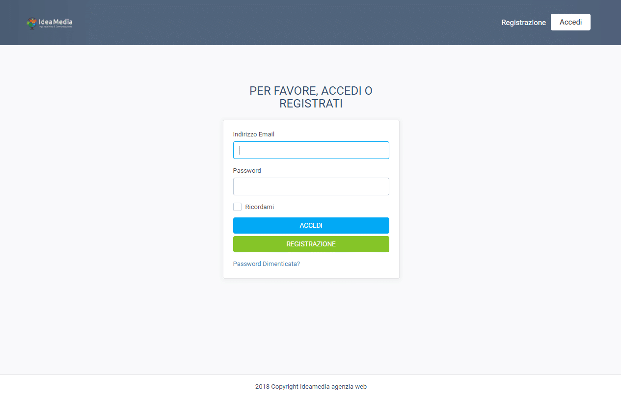Submit with the blue ACCEDI button

click(311, 226)
